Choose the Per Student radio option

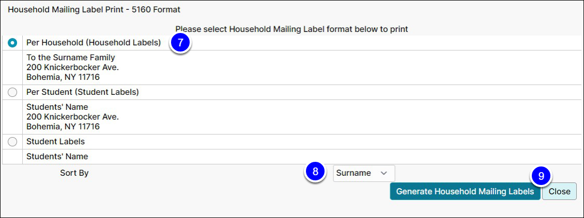(12, 92)
